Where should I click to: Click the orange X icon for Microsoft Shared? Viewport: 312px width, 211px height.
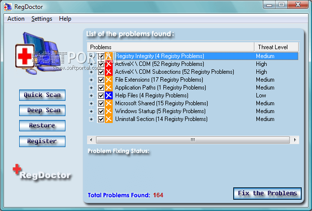pyautogui.click(x=109, y=103)
